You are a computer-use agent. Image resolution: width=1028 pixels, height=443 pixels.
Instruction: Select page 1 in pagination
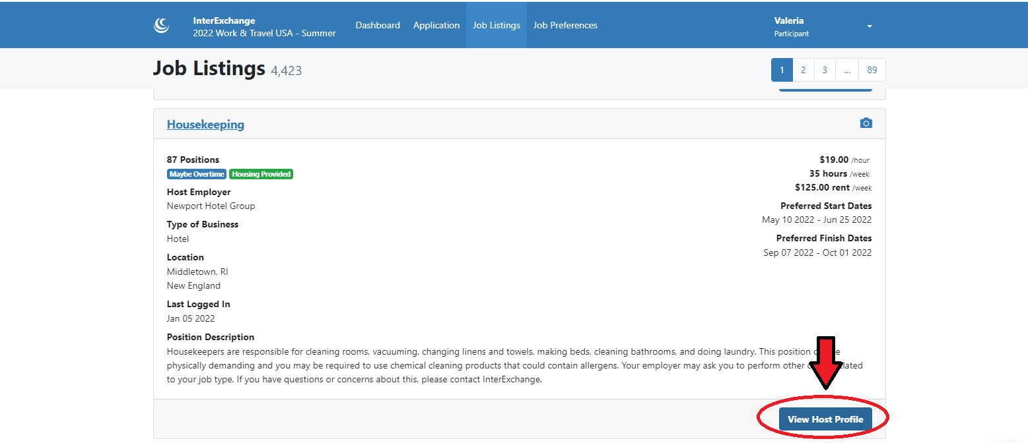782,70
